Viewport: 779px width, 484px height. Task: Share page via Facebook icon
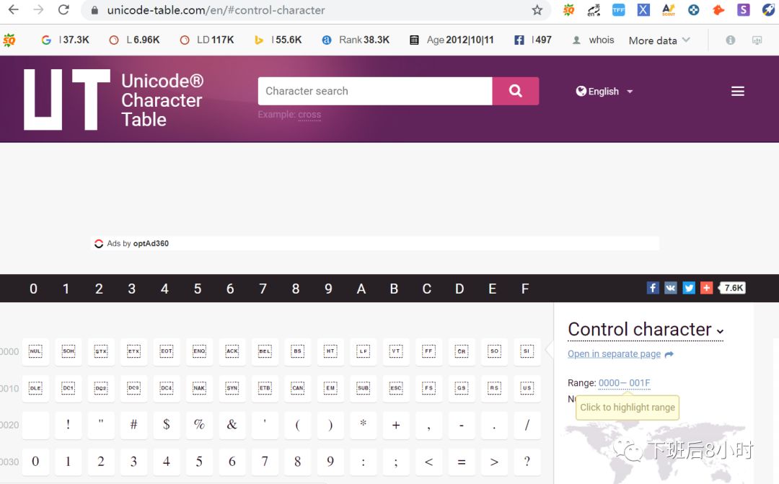(x=653, y=288)
